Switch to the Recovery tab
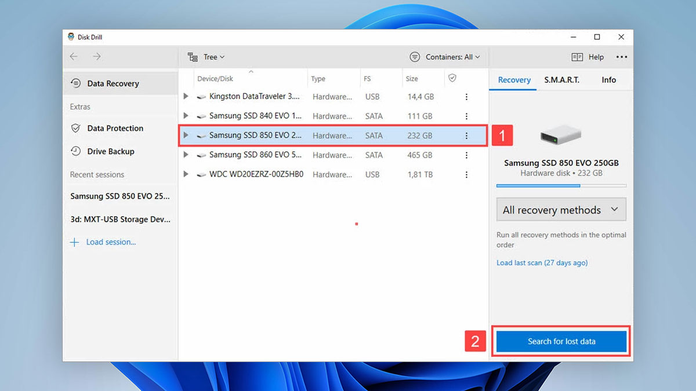The image size is (696, 391). tap(514, 80)
